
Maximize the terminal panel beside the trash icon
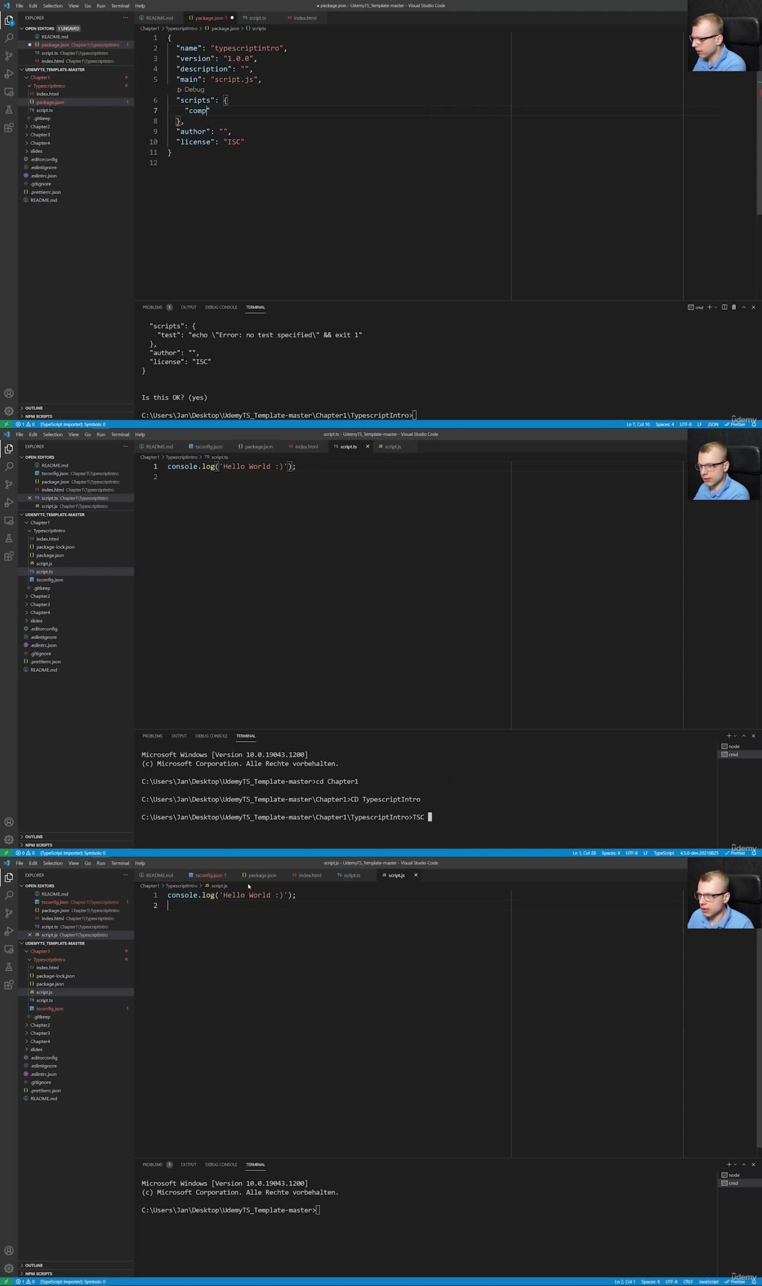click(x=744, y=307)
